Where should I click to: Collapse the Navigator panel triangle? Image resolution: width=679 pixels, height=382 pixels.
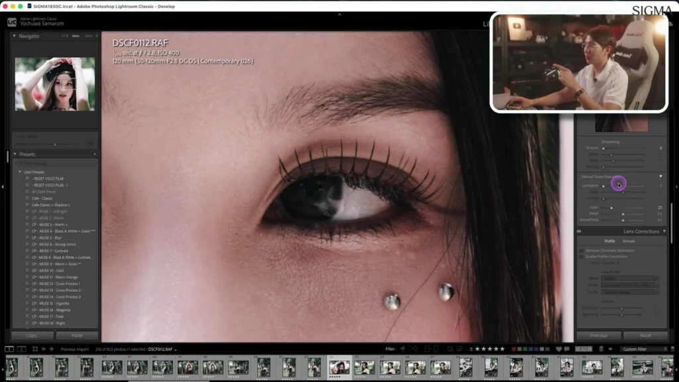tap(15, 36)
